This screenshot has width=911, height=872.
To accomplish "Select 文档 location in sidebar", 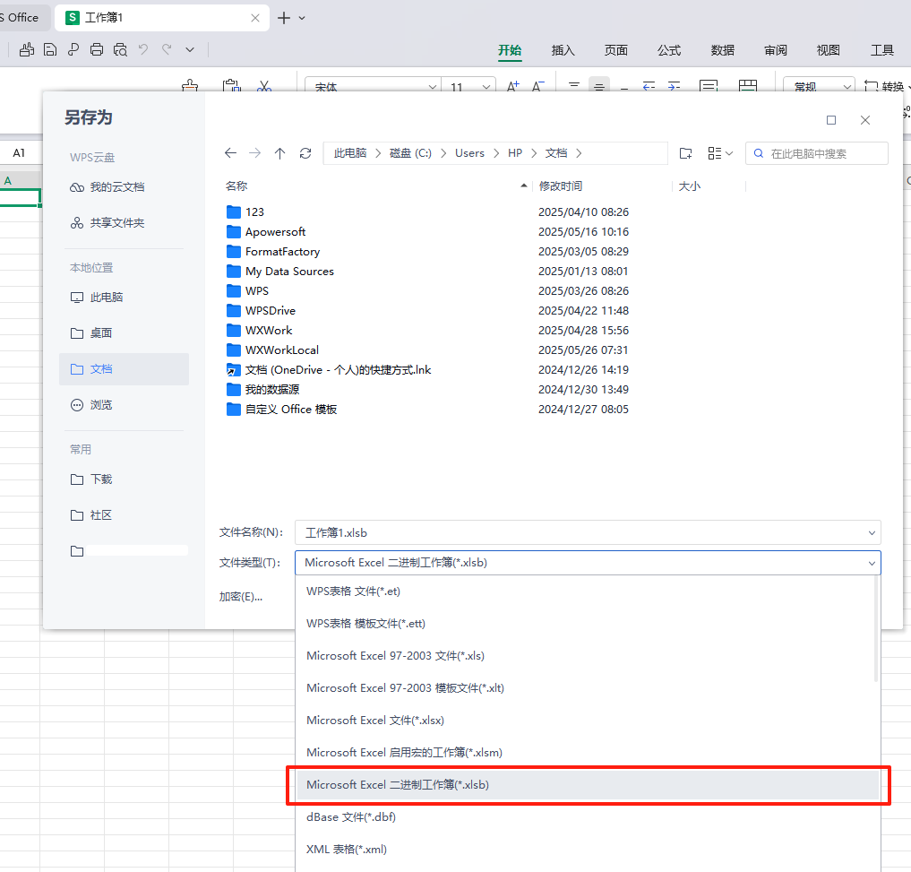I will point(124,369).
